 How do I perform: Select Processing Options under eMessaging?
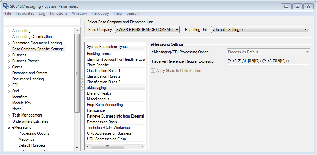tap(34, 133)
